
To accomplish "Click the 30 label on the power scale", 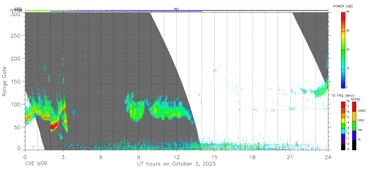I will 348,31.
